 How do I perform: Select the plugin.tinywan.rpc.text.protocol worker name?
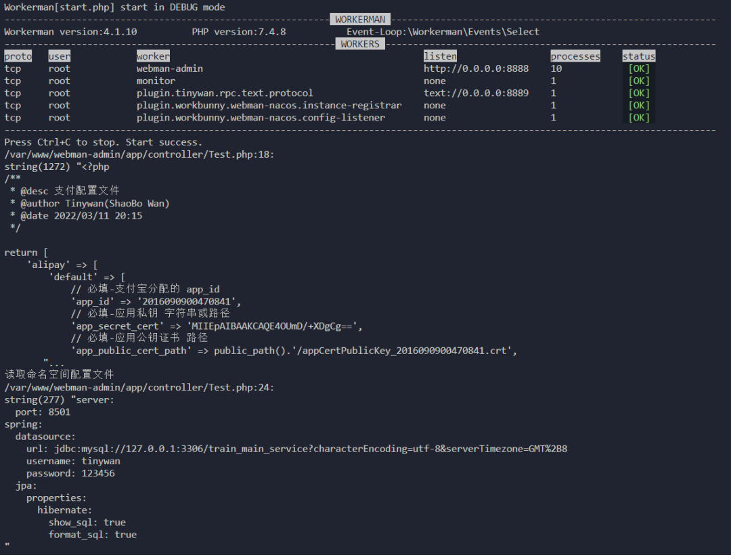[225, 93]
